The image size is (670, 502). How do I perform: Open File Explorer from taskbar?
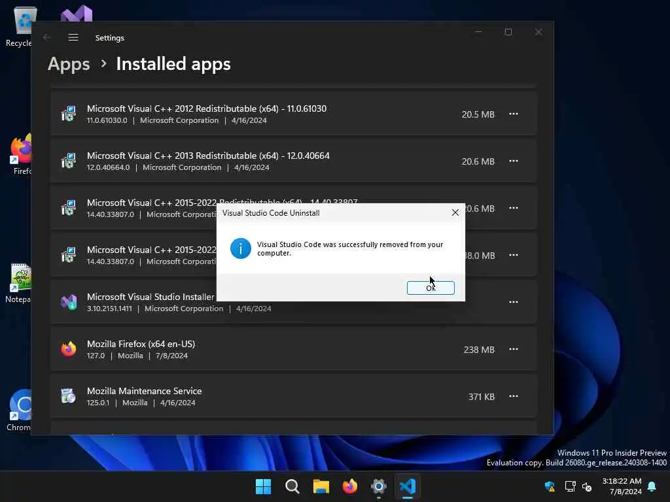(321, 486)
